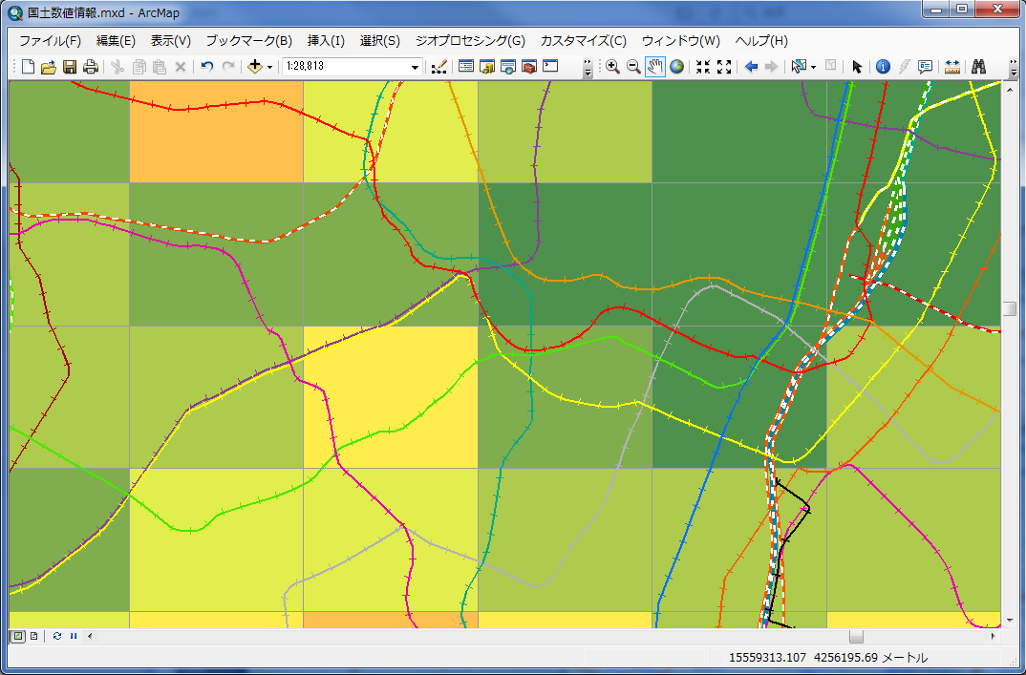Save the map document

pyautogui.click(x=70, y=67)
